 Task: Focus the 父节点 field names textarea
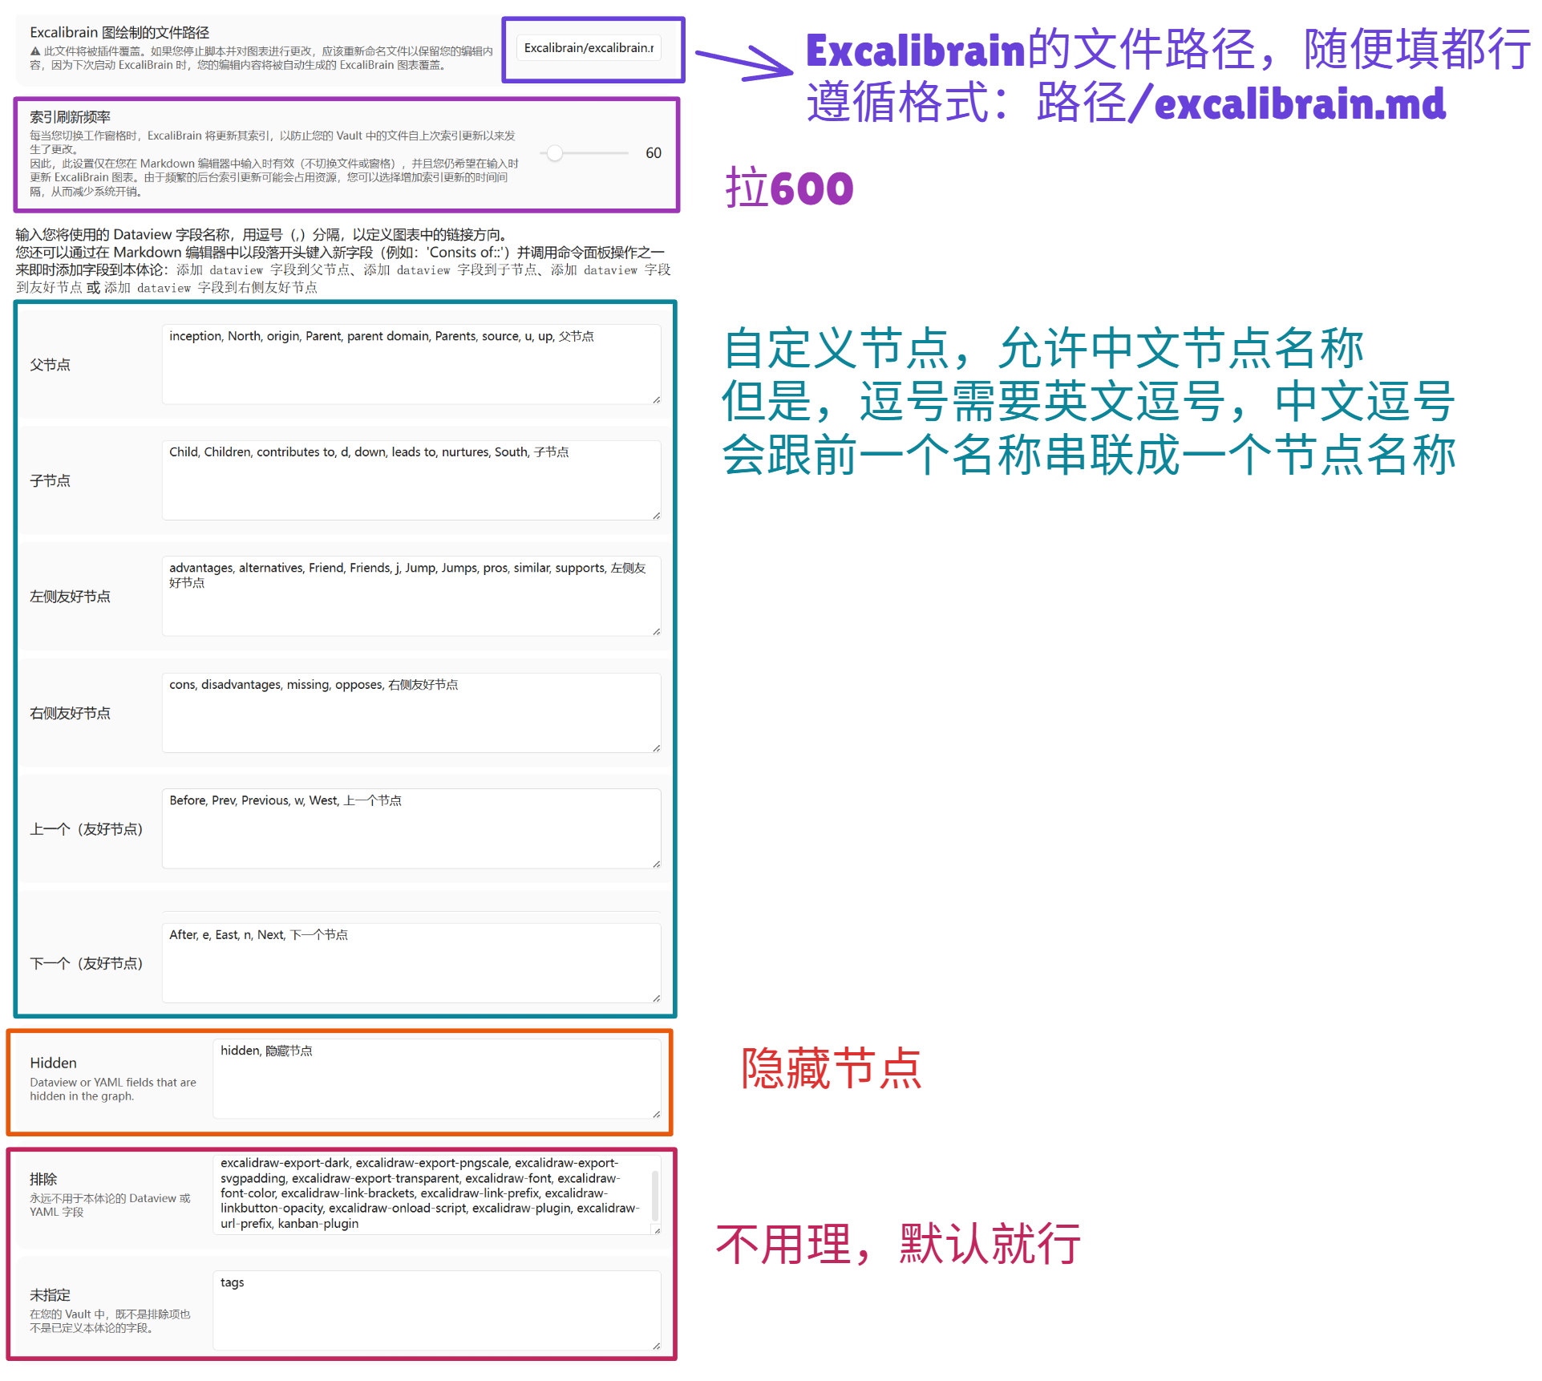tap(411, 364)
